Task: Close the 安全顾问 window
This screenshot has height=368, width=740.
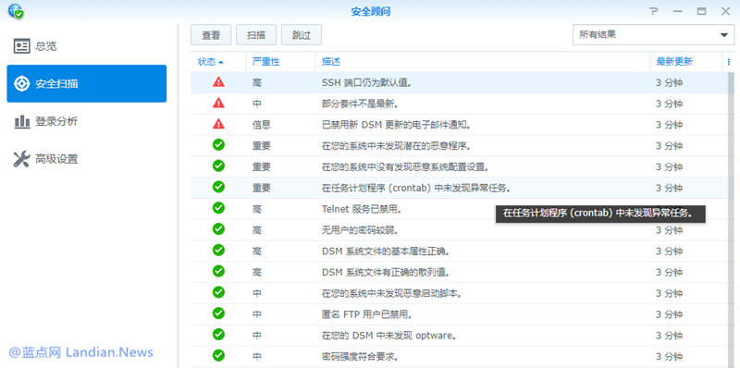Action: click(x=726, y=11)
